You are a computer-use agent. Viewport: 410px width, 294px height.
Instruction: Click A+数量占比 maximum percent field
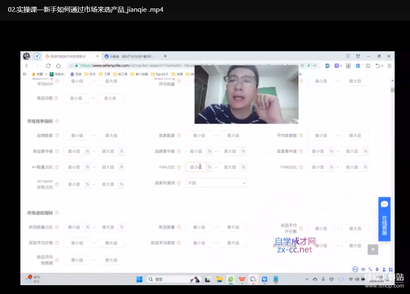[108, 167]
